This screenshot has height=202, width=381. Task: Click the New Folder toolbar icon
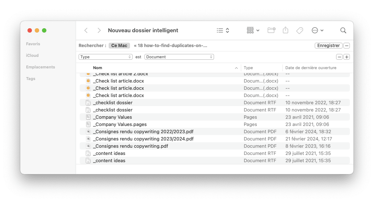[x=271, y=30]
